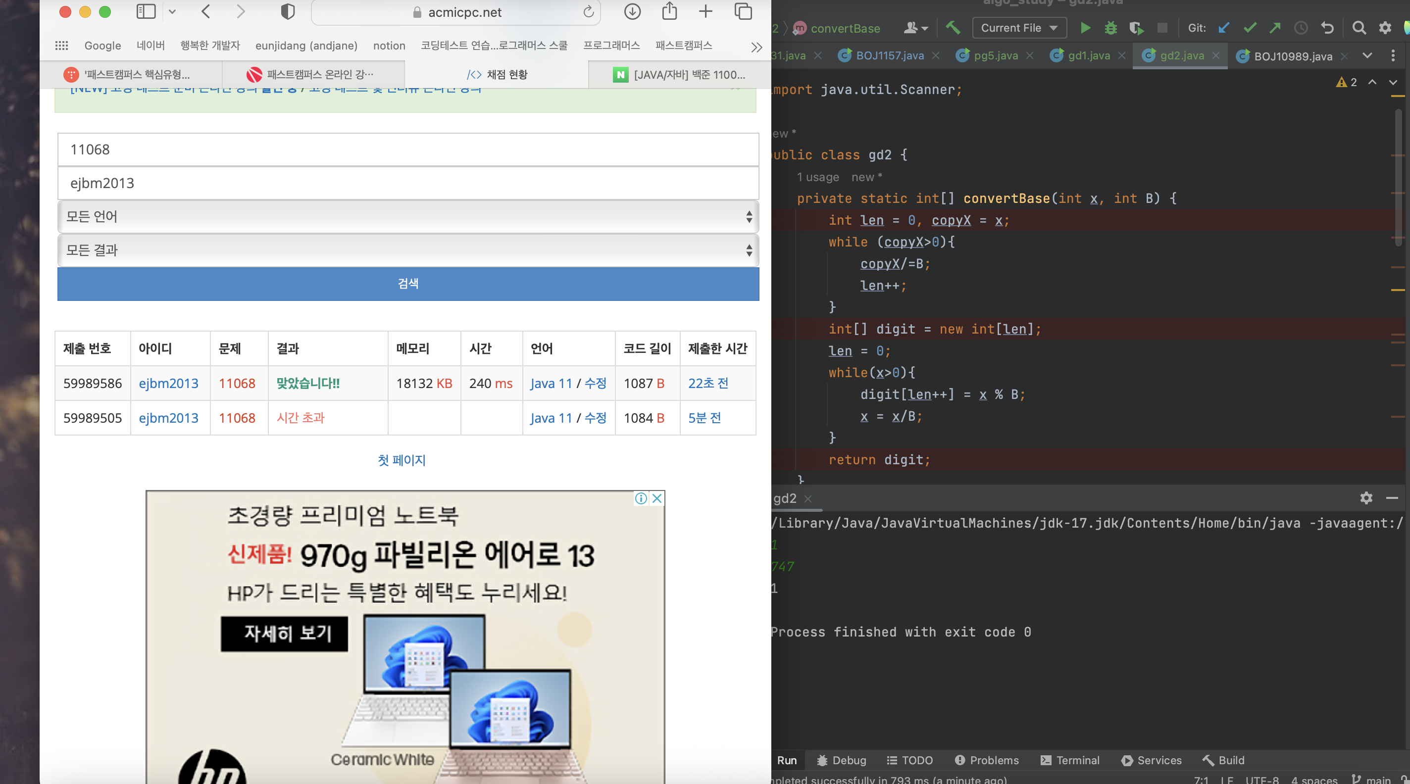Open the 모든 결과 result dropdown
Viewport: 1410px width, 784px height.
408,250
